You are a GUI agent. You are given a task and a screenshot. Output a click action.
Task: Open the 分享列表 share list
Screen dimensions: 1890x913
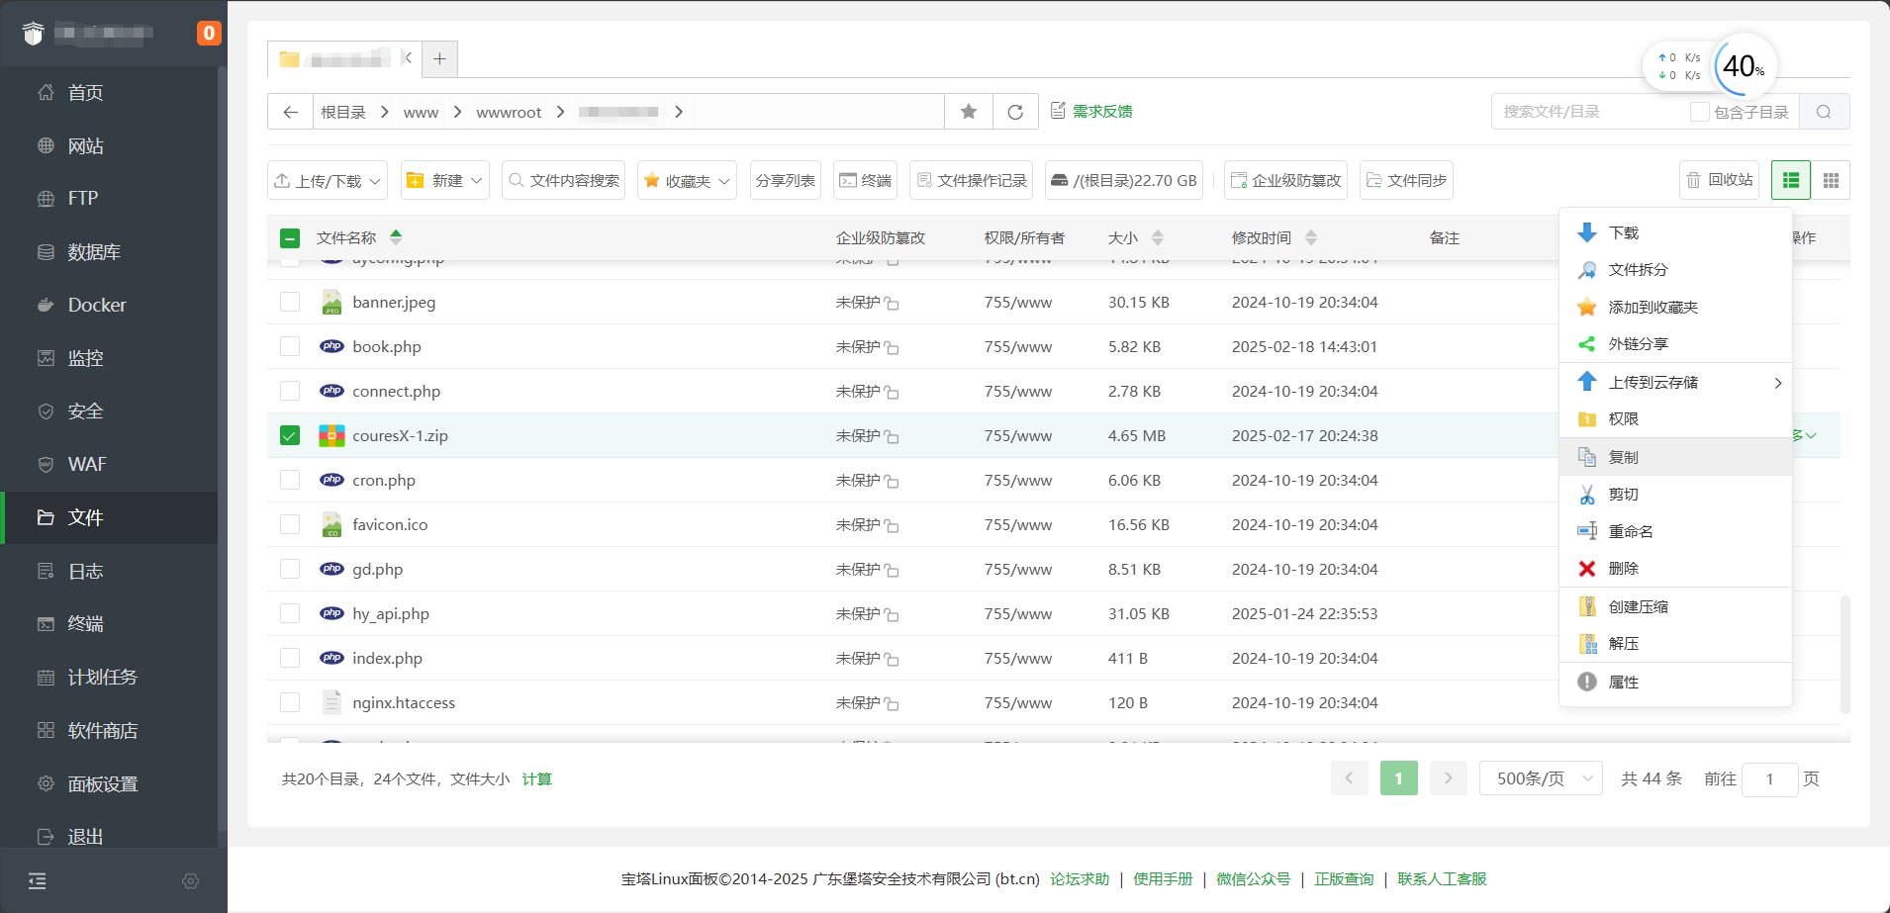point(786,180)
